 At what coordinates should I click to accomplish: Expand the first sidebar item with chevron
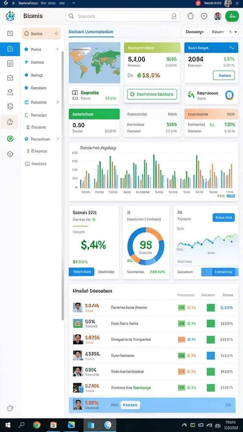click(57, 49)
